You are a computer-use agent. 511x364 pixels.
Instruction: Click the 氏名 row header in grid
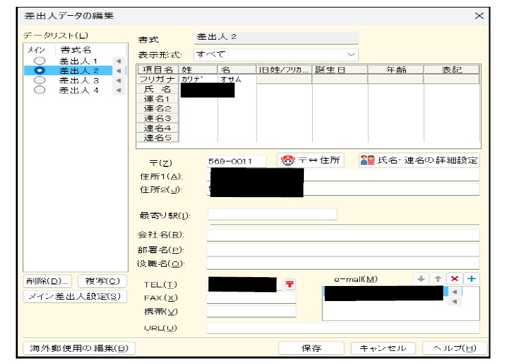(157, 89)
